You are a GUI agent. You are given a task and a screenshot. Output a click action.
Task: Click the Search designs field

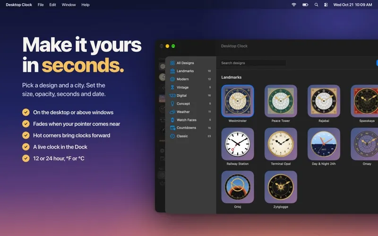coord(252,63)
